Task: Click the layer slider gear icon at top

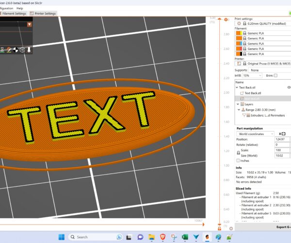Action: 226,19
